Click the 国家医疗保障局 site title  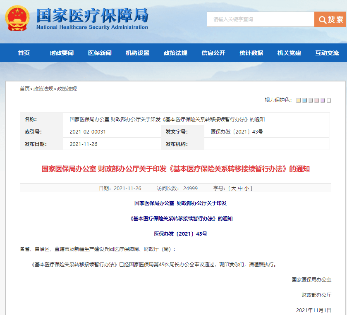pyautogui.click(x=92, y=15)
